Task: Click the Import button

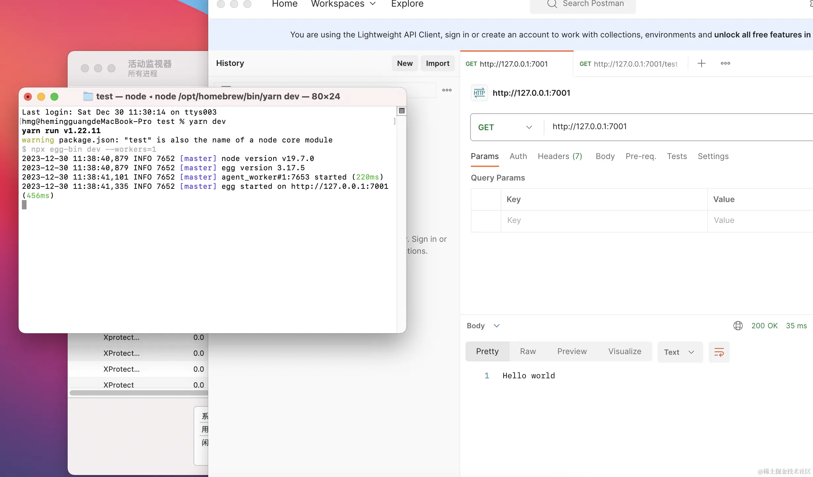Action: 437,63
